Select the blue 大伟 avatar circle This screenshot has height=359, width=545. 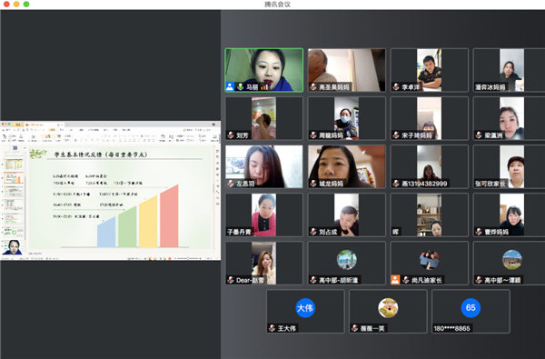pos(305,308)
